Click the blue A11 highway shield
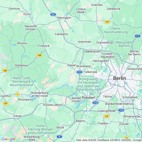Screen dimensions: 142x142 [x=137, y=36]
